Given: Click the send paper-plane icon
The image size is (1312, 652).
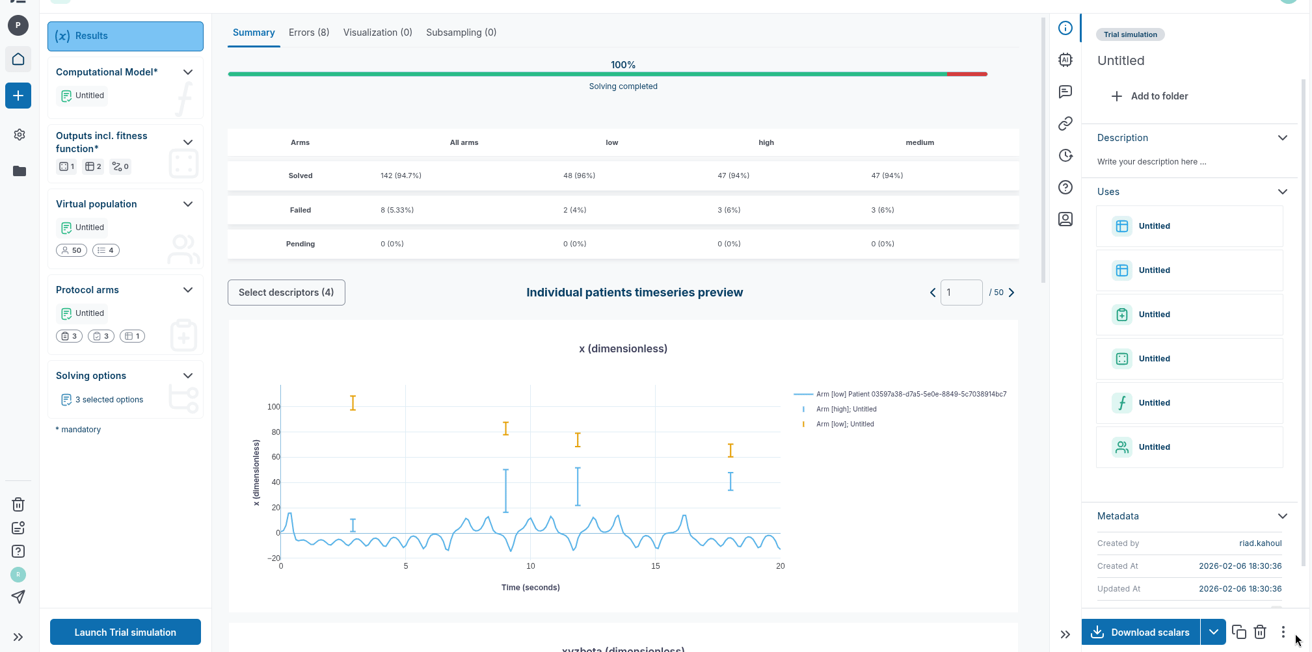Looking at the screenshot, I should (x=18, y=597).
